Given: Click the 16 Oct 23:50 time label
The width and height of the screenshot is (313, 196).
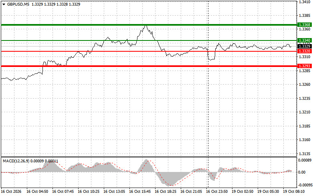Looking at the screenshot, I should click(217, 192).
